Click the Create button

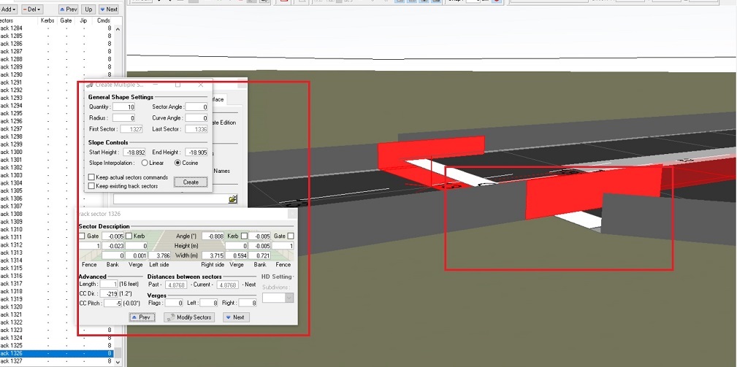(x=191, y=182)
